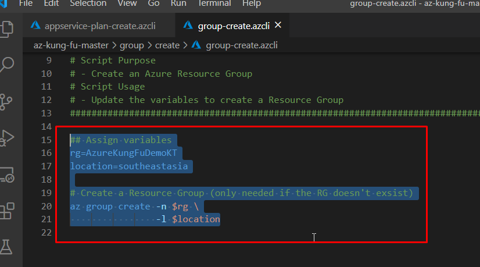This screenshot has height=267, width=480.
Task: Open the Source Control view
Action: pos(7,101)
